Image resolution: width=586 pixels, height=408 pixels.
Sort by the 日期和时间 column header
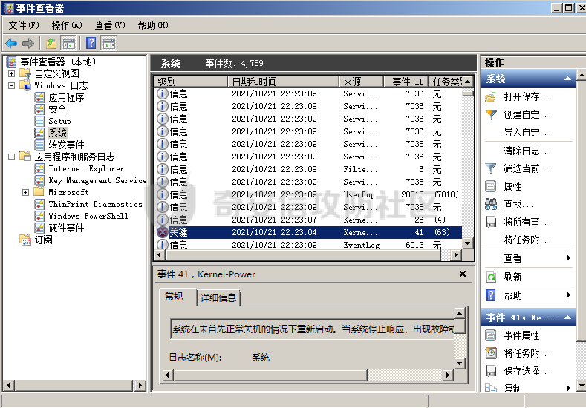pos(283,82)
